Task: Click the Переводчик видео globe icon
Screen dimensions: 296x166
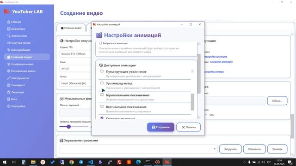Action: pos(9,71)
